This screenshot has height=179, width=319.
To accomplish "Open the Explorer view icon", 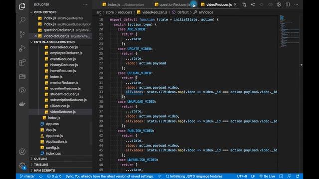I will 22,6.
